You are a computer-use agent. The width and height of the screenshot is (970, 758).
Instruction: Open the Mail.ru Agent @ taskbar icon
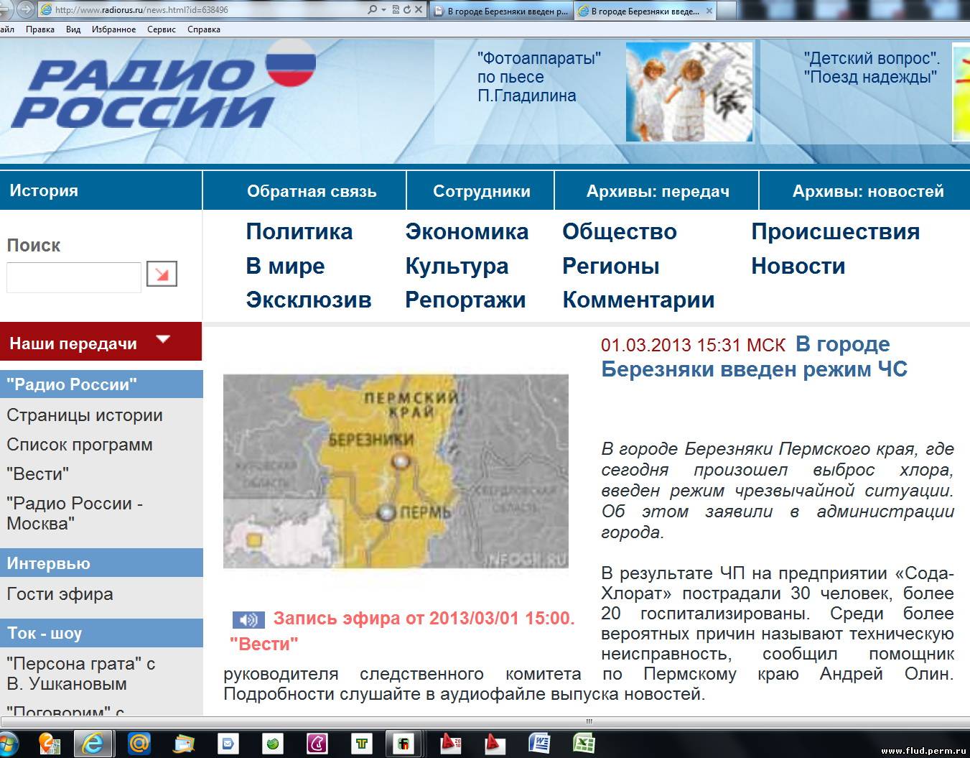pyautogui.click(x=139, y=743)
